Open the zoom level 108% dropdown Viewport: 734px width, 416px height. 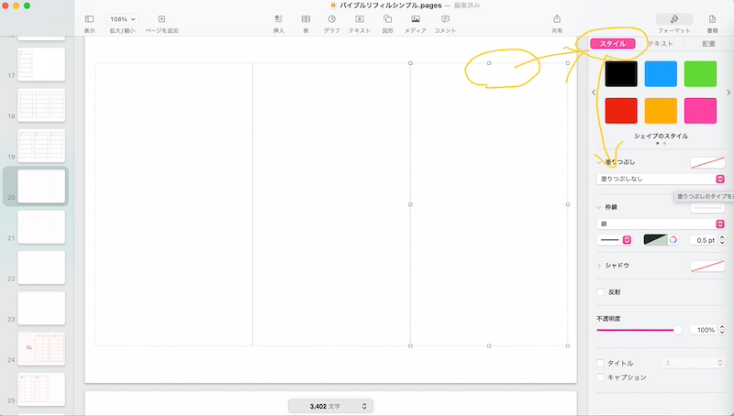[121, 18]
